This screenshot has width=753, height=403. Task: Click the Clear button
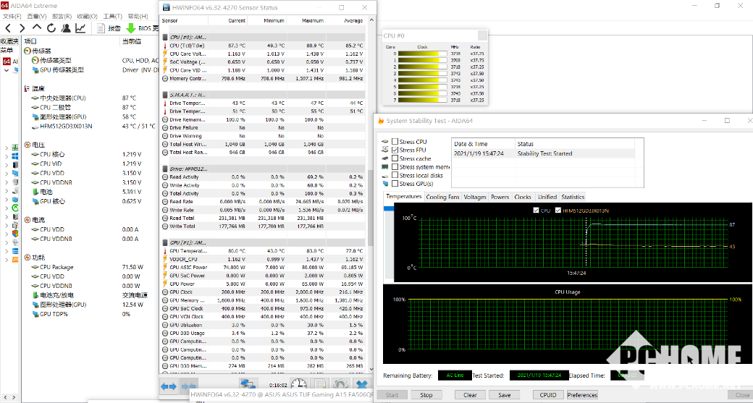click(470, 395)
